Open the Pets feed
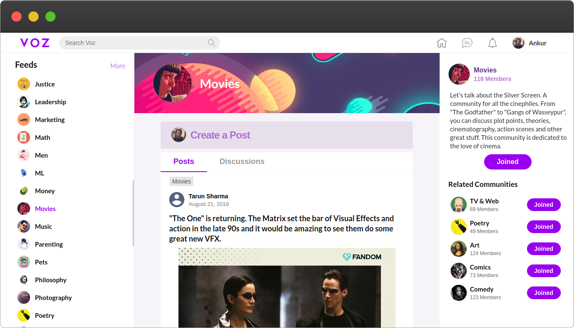Image resolution: width=574 pixels, height=328 pixels. (x=41, y=262)
